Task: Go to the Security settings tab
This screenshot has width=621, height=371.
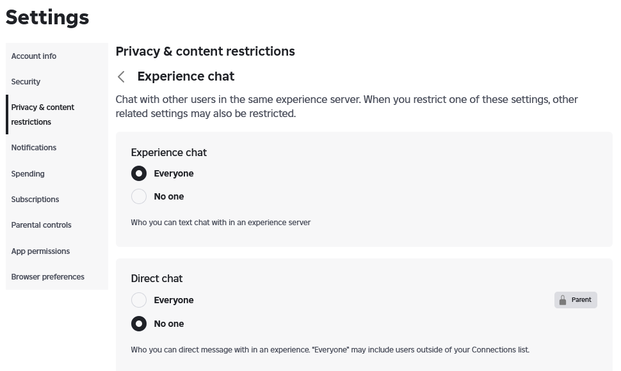Action: [x=26, y=82]
